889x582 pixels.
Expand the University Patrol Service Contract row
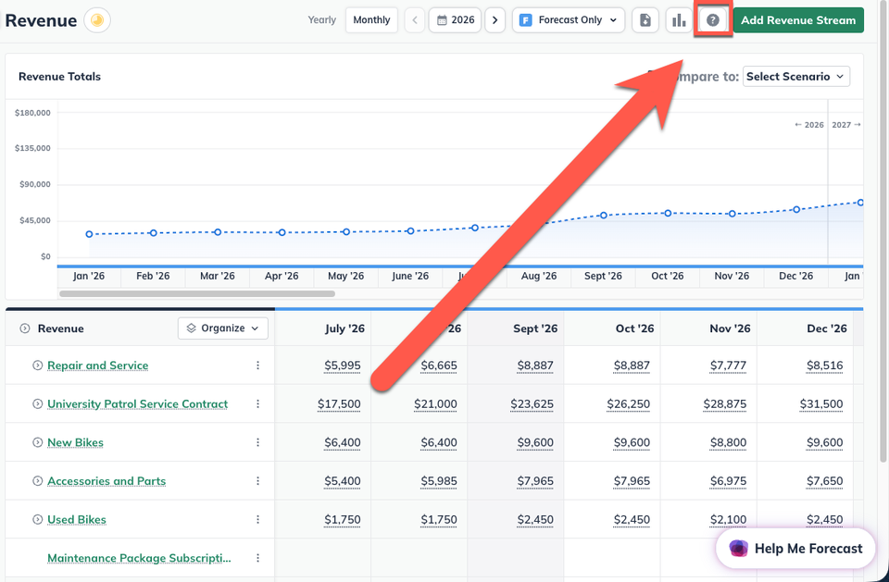tap(37, 404)
